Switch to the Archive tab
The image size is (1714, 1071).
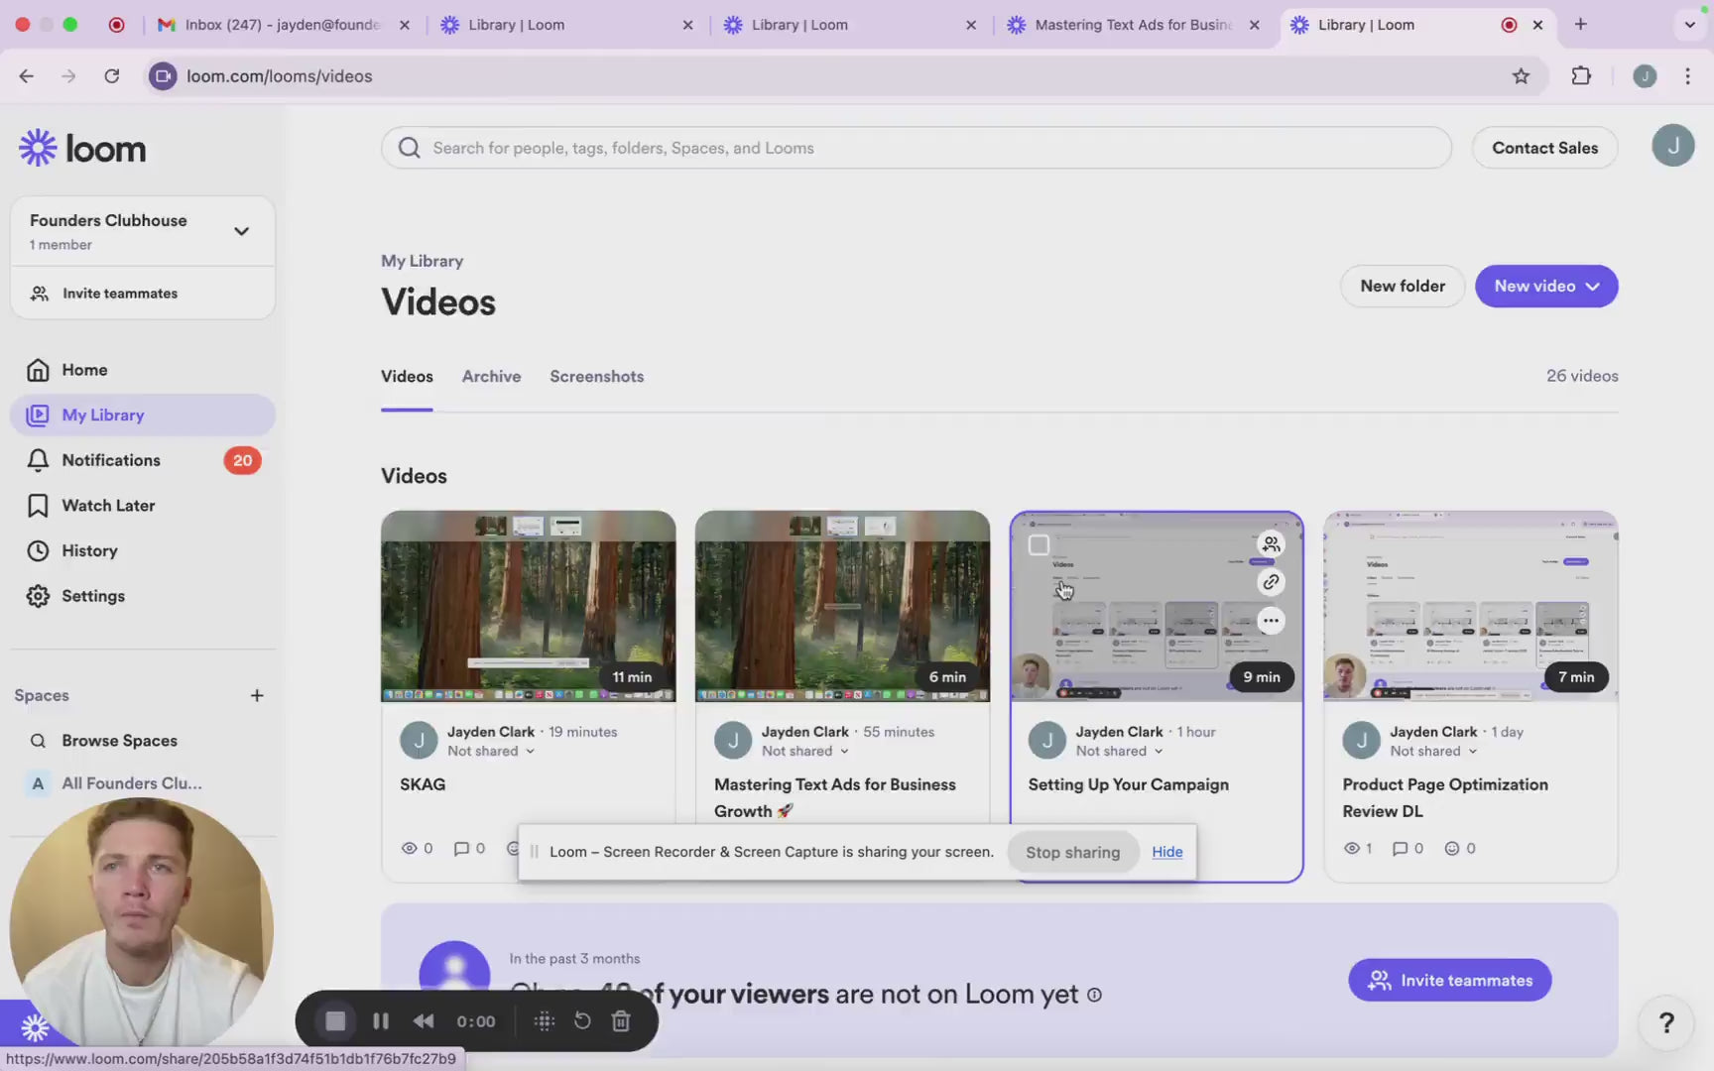click(x=491, y=377)
